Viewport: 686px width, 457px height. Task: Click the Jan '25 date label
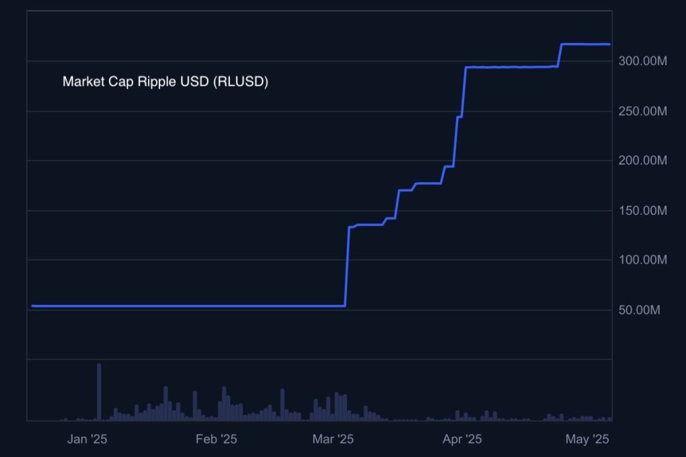point(87,439)
